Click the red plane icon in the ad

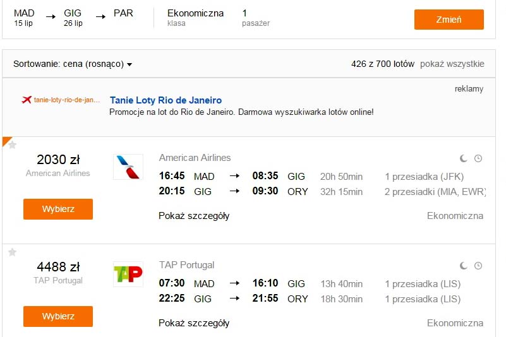[x=27, y=100]
